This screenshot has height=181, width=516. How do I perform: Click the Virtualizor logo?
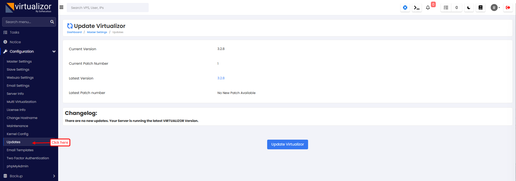(29, 8)
